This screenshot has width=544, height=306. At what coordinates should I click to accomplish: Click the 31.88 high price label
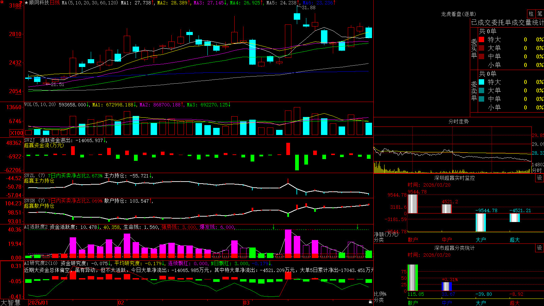309,7
